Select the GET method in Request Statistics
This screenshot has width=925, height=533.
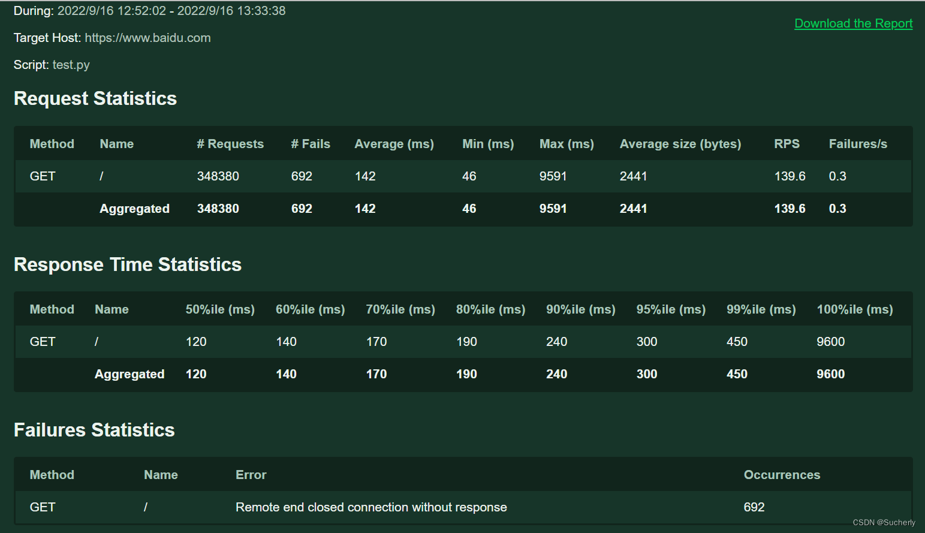(42, 176)
